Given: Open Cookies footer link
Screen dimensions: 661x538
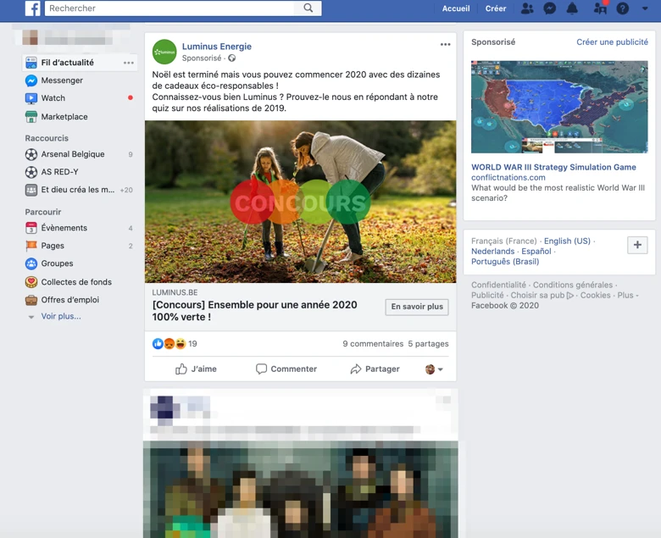Looking at the screenshot, I should (595, 296).
